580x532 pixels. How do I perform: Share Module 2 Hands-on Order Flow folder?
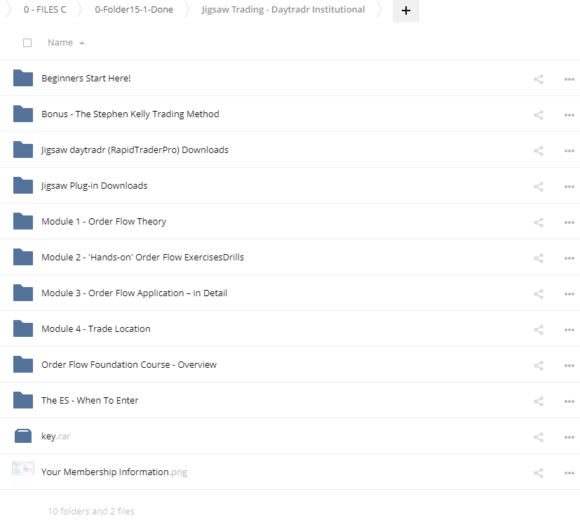(x=538, y=258)
